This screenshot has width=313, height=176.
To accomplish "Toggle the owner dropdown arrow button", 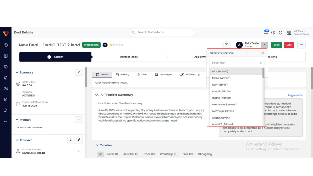I will tap(265, 45).
